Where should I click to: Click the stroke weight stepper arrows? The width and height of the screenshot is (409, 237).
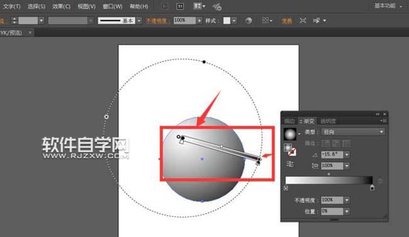click(x=14, y=21)
